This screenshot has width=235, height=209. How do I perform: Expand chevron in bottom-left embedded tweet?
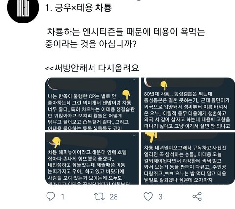tap(134, 135)
